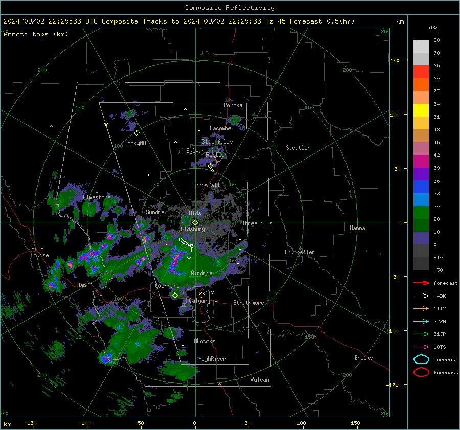Click the HighRiver city label
This screenshot has width=460, height=430.
tap(212, 359)
